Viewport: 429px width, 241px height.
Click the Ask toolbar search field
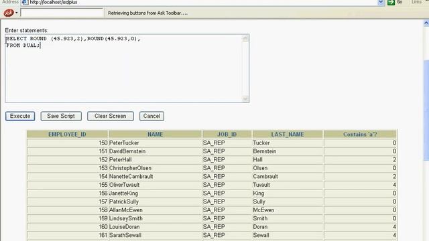(62, 13)
